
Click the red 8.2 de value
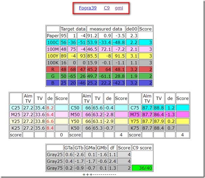click(x=50, y=108)
